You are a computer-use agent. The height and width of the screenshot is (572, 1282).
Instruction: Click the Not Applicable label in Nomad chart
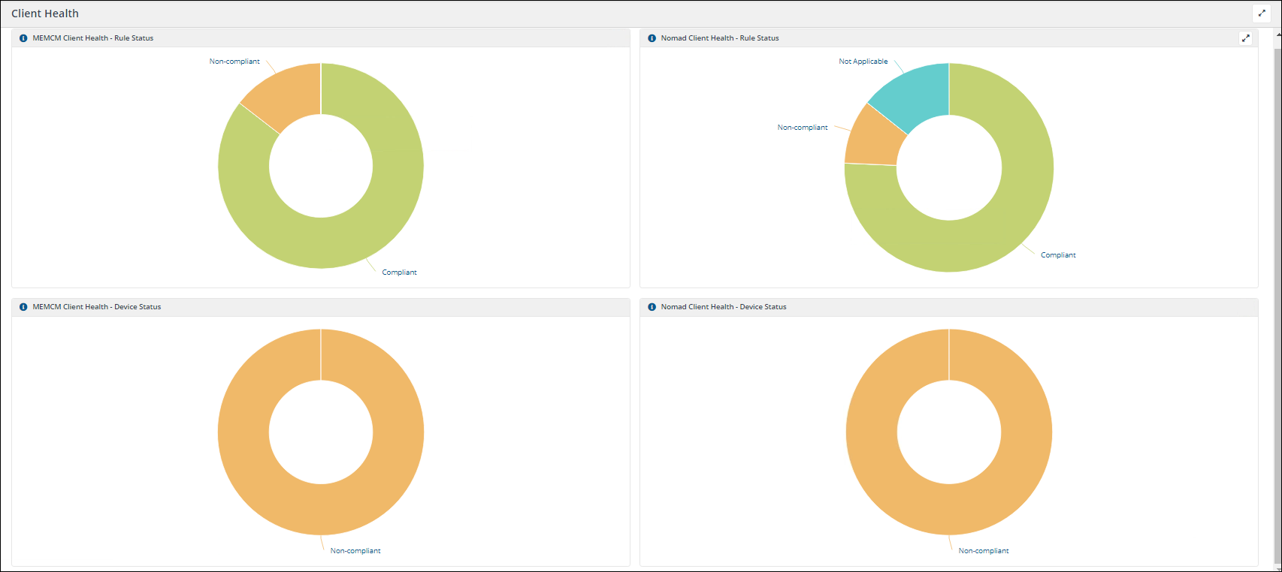click(863, 62)
